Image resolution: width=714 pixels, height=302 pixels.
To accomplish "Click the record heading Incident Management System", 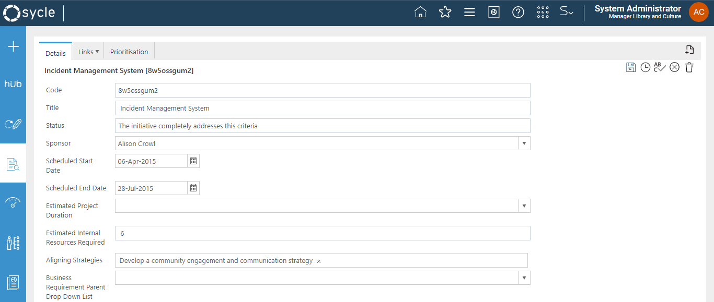I will tap(119, 70).
